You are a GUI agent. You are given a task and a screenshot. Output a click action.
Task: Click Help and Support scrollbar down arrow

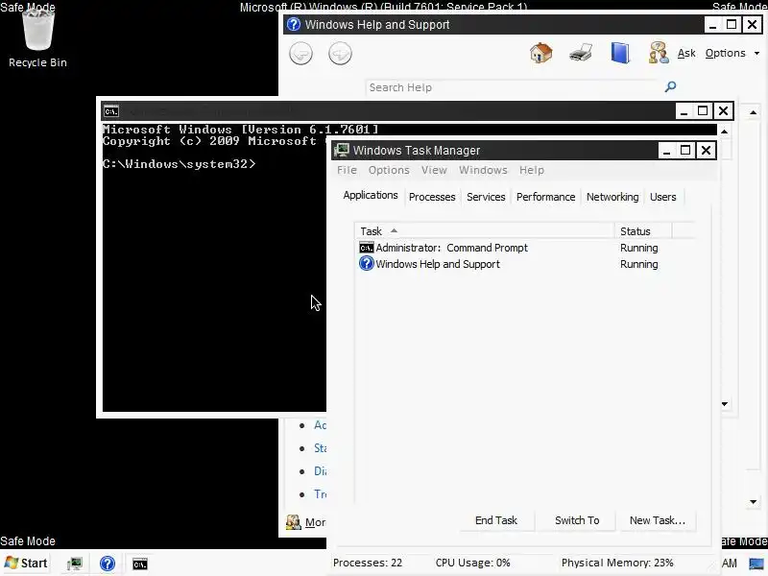[754, 501]
